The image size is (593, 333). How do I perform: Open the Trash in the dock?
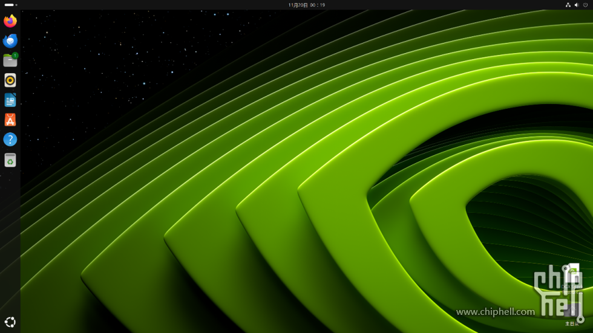pyautogui.click(x=10, y=160)
